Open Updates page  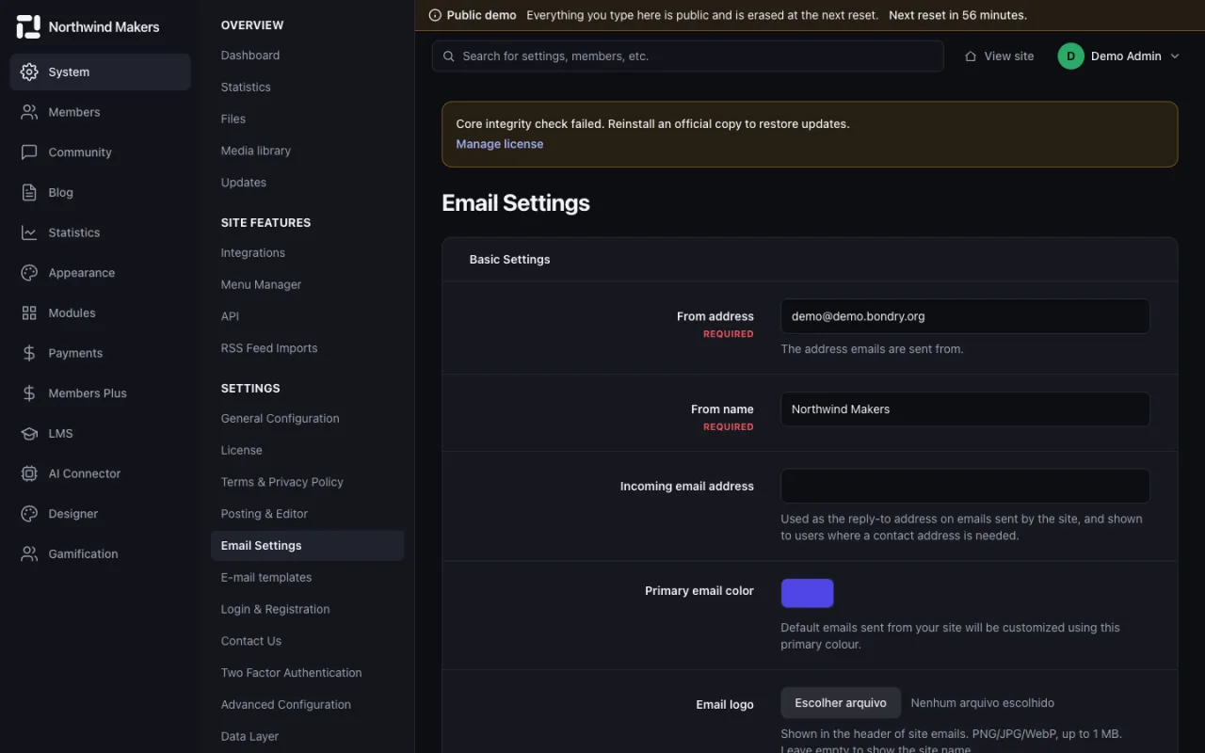pos(244,183)
